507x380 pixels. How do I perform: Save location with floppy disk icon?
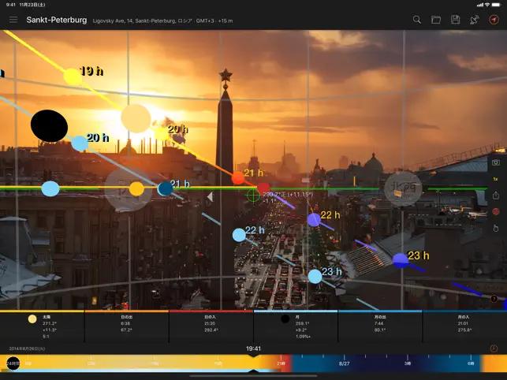point(455,20)
